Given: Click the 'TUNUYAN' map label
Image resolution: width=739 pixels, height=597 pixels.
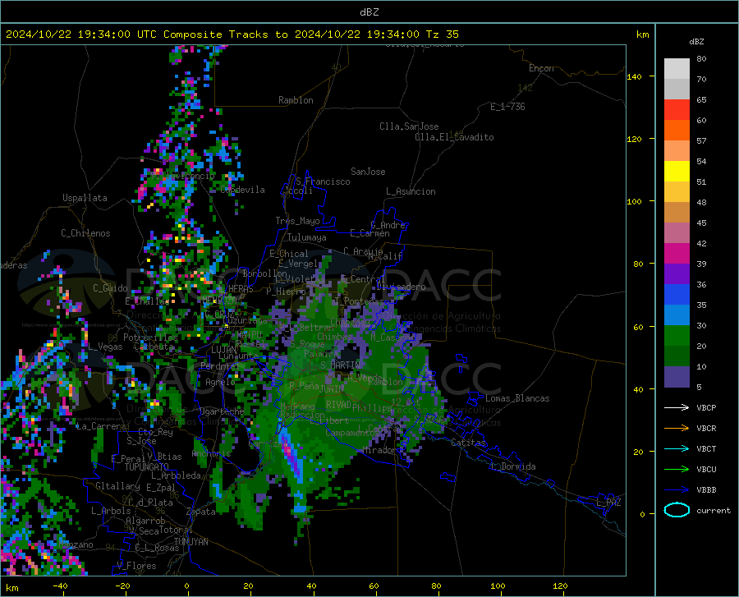Looking at the screenshot, I should pyautogui.click(x=190, y=542).
